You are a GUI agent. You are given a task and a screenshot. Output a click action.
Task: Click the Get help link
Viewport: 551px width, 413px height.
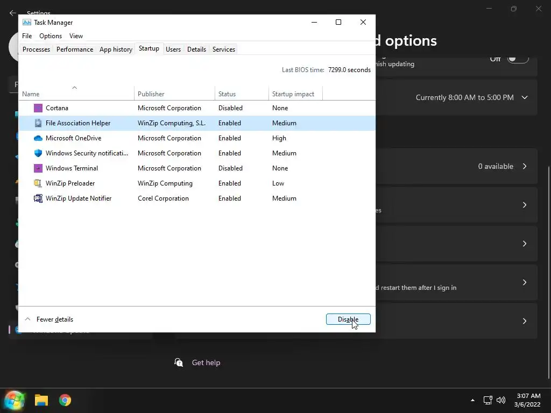click(x=206, y=362)
